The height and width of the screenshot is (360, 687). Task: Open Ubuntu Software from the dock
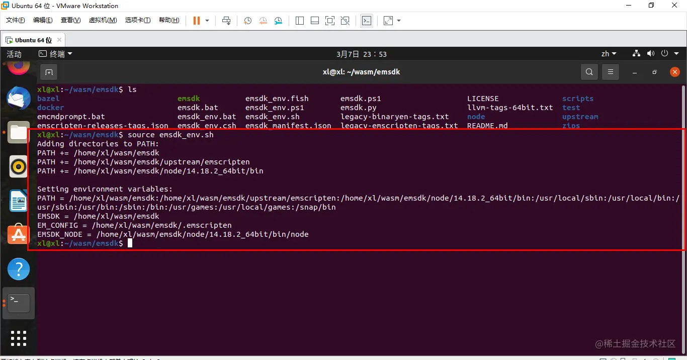click(x=19, y=235)
